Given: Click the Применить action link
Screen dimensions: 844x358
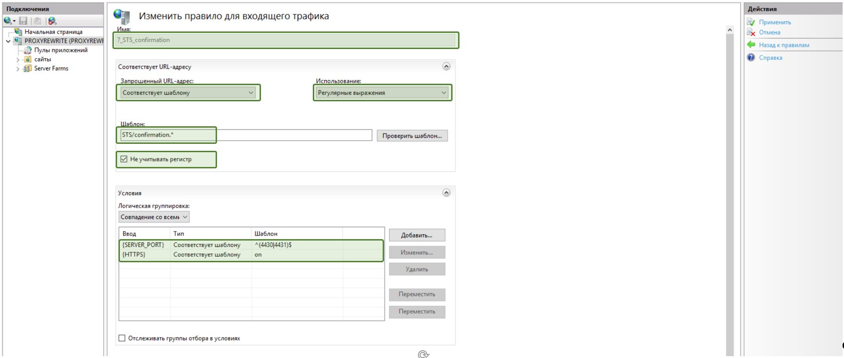Looking at the screenshot, I should pyautogui.click(x=775, y=22).
